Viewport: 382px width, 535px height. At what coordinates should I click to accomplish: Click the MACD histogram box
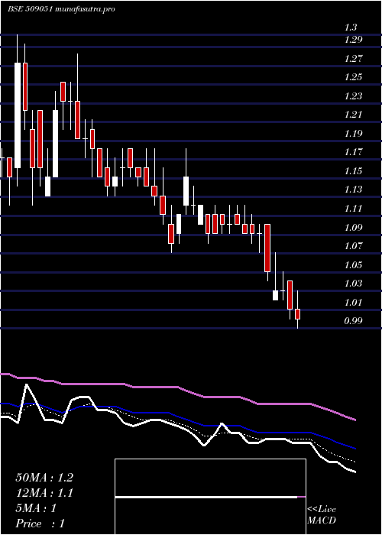click(210, 497)
